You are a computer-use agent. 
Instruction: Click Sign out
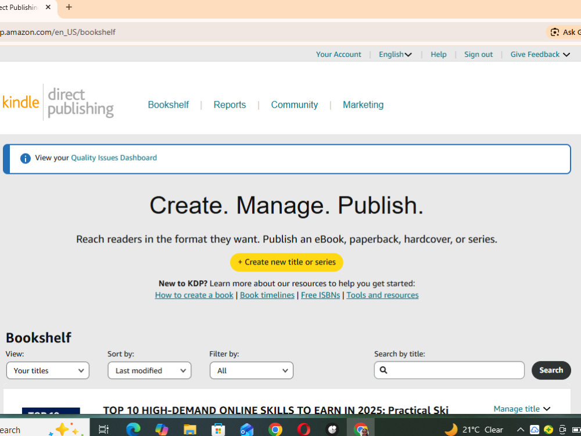[x=478, y=54]
